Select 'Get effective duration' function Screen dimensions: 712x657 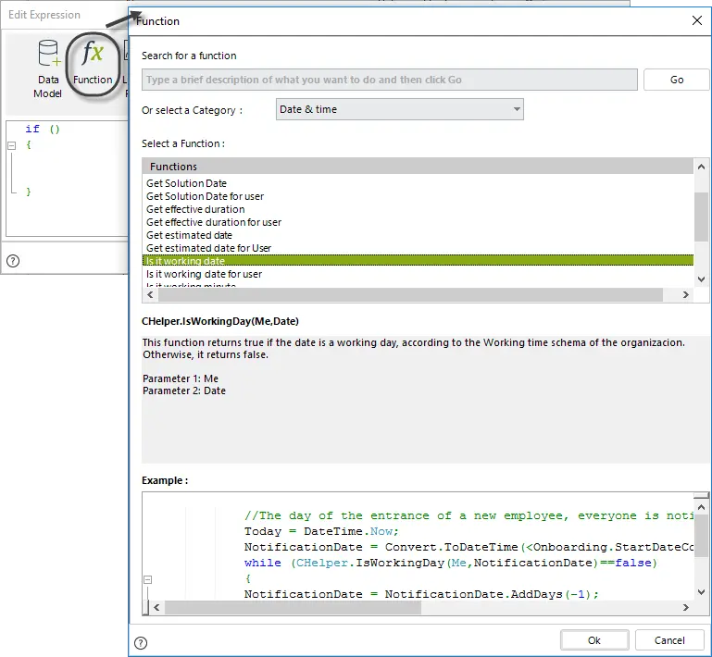(195, 209)
